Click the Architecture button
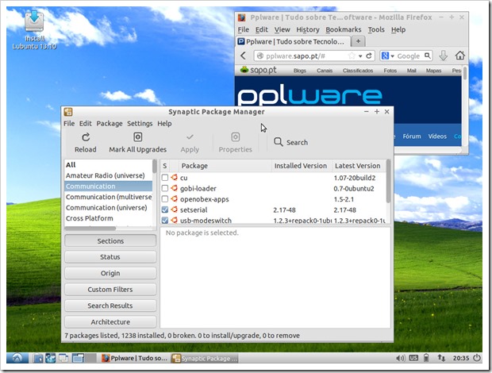 tap(110, 322)
